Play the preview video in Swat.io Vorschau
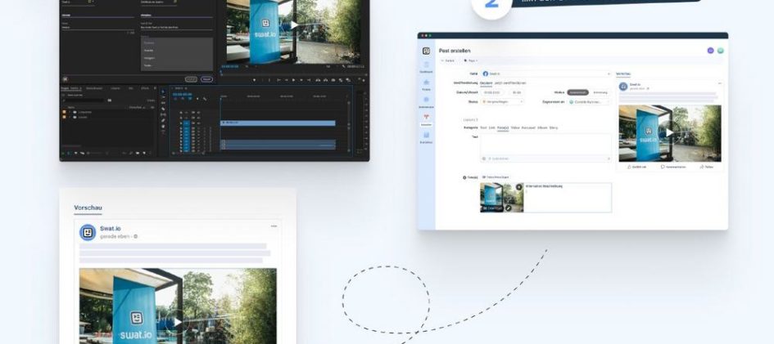Screen dimensions: 774x344 click(x=669, y=132)
